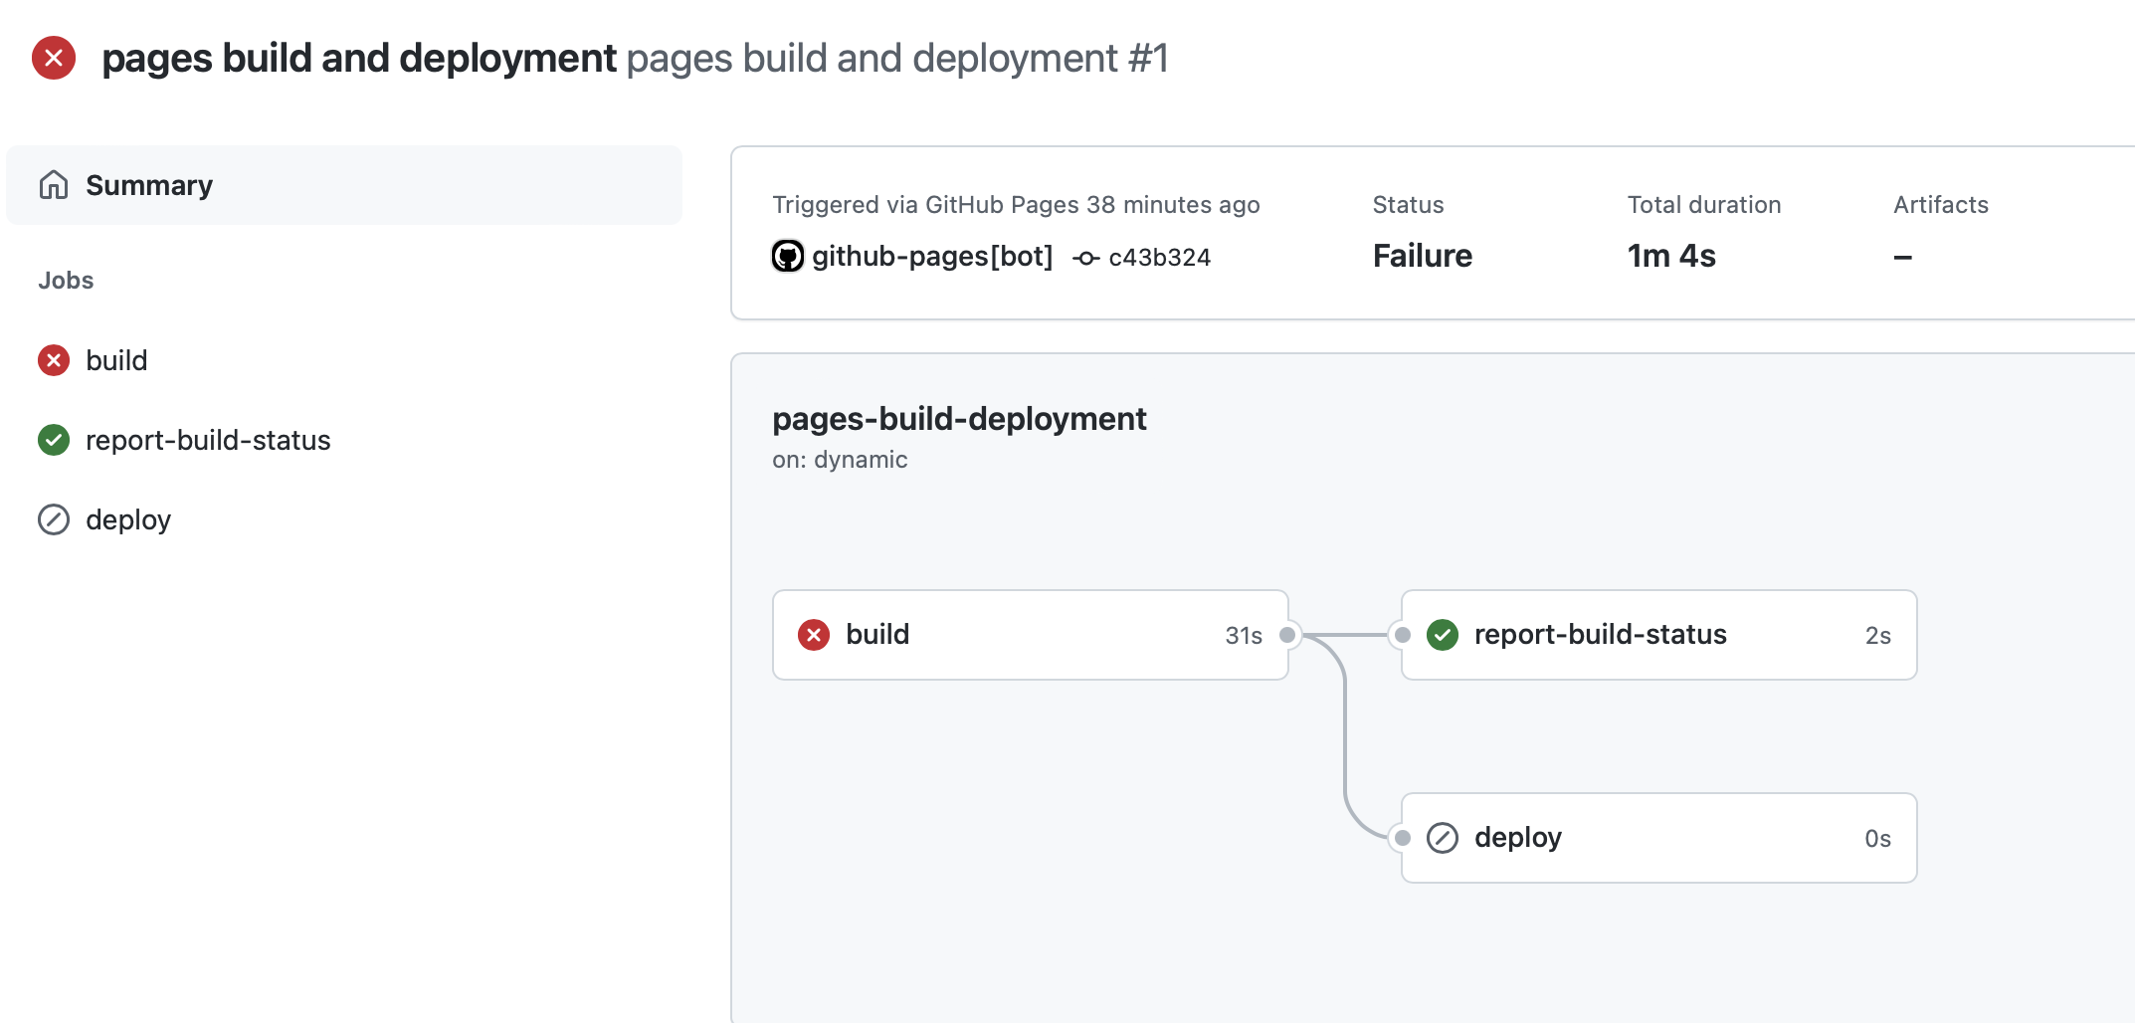Click the skipped icon next to deploy in sidebar
This screenshot has width=2135, height=1023.
52,518
